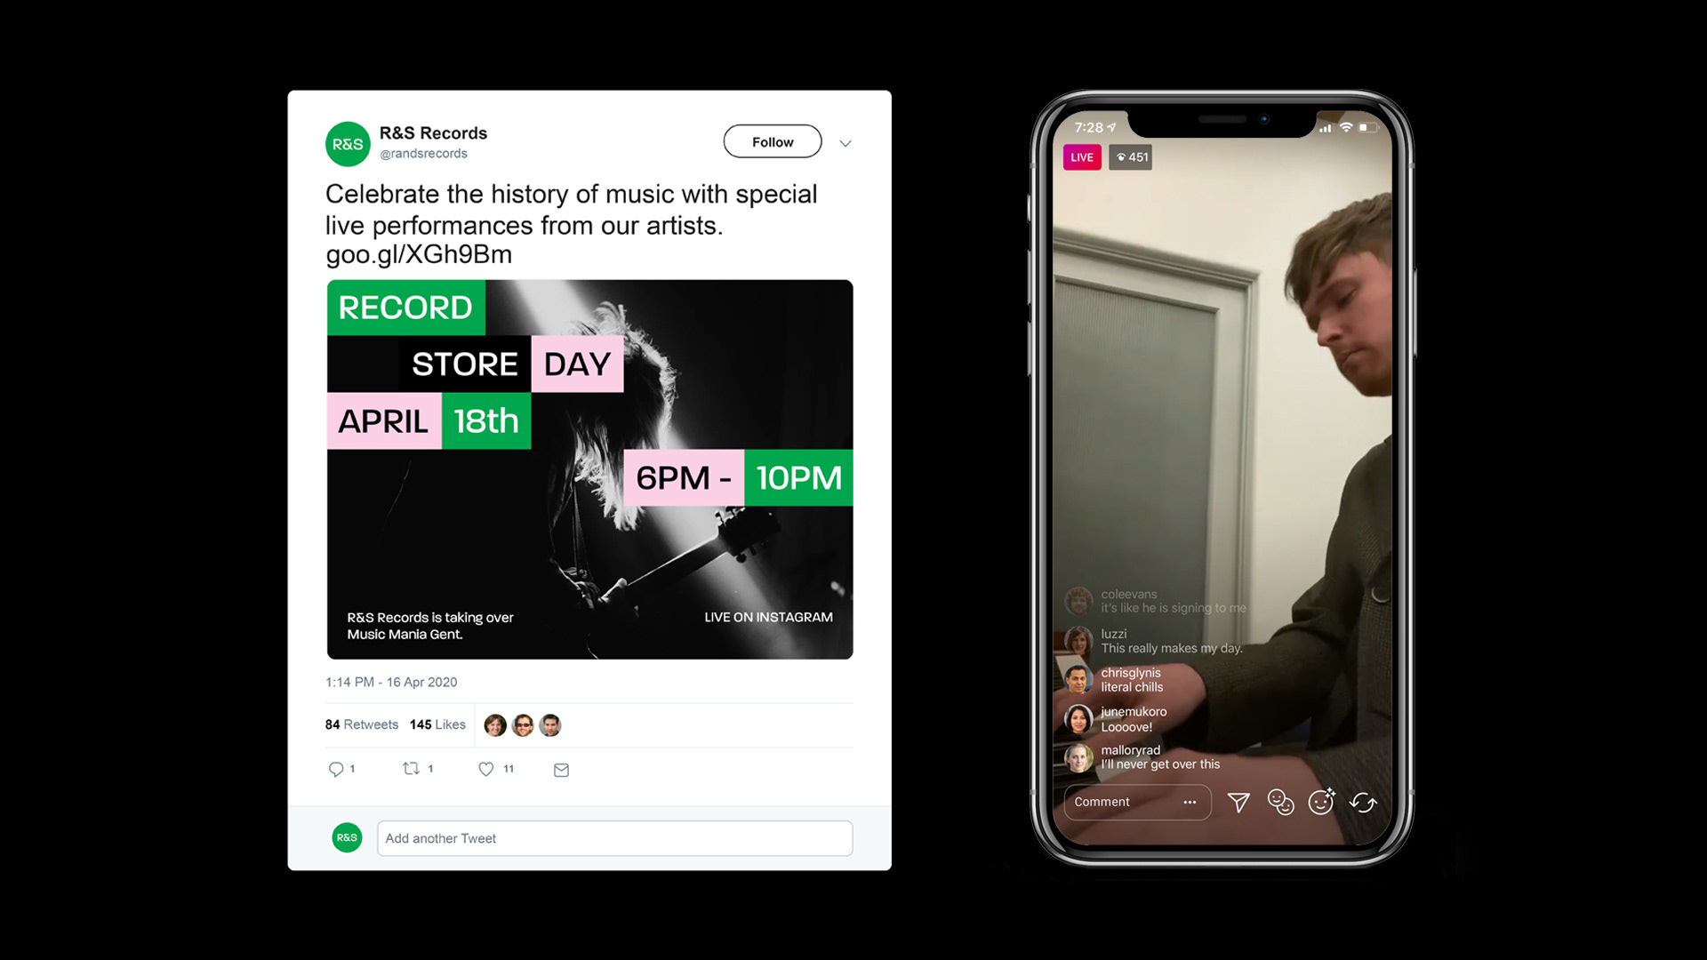Tap the sparkle face filter icon
Screen dimensions: 1707x960
pyautogui.click(x=1322, y=802)
